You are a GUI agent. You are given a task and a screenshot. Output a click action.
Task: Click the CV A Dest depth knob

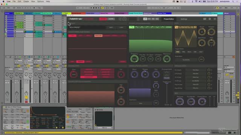[209, 77]
